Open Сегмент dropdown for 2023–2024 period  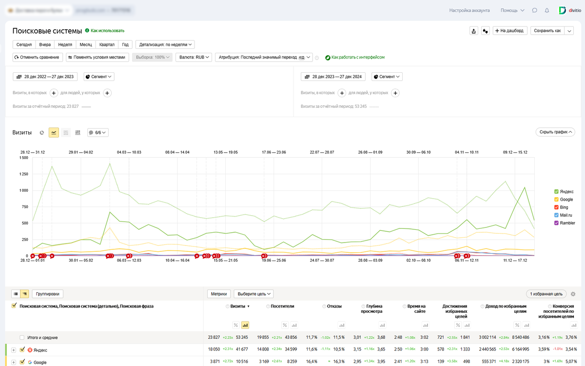pos(387,77)
